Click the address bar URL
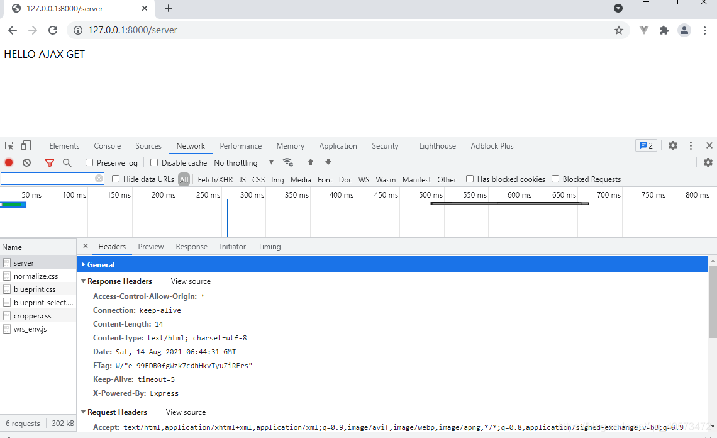Viewport: 717px width, 438px height. (x=133, y=30)
